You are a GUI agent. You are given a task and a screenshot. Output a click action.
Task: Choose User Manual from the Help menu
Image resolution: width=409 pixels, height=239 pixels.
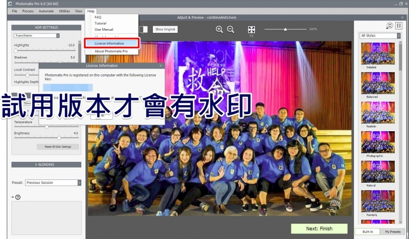coord(104,30)
